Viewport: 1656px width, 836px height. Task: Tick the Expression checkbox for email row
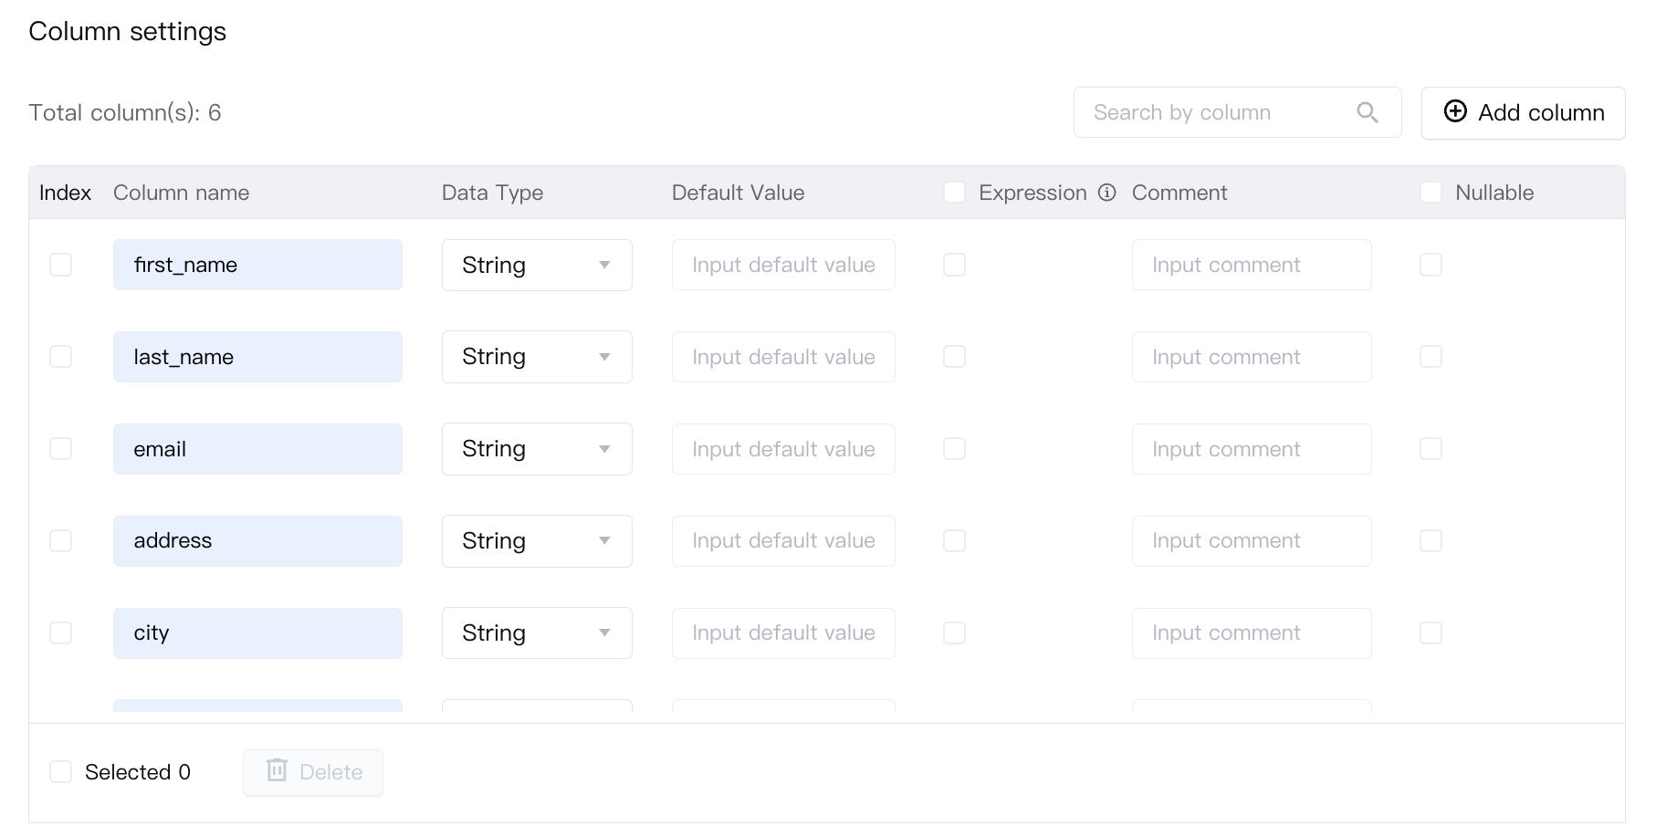(x=954, y=449)
